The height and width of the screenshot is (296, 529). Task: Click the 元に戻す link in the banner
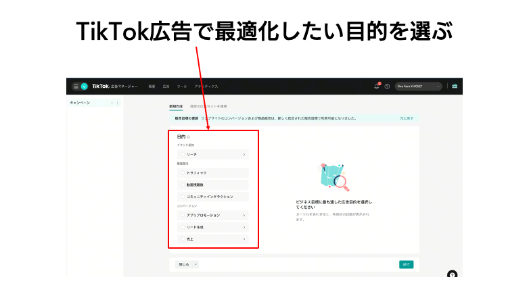point(407,118)
